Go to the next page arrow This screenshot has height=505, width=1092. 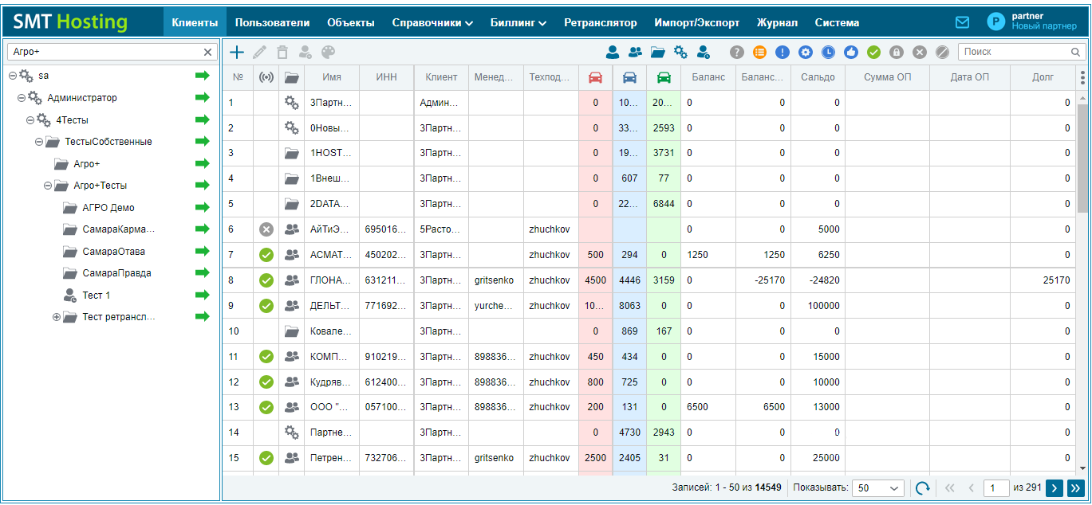pos(1054,488)
